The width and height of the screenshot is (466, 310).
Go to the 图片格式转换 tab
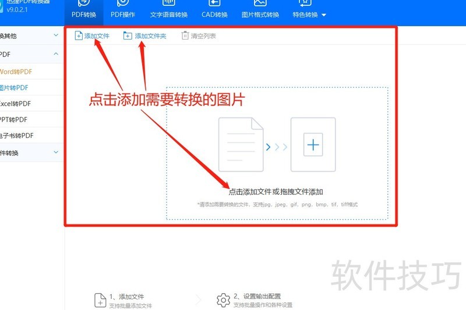260,12
